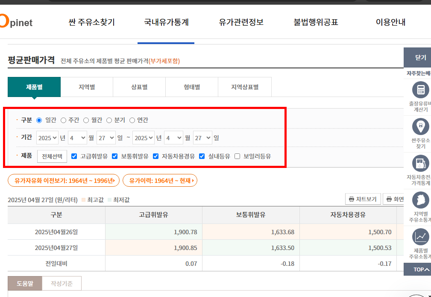Open the starting year dropdown showing 2025

pos(47,138)
